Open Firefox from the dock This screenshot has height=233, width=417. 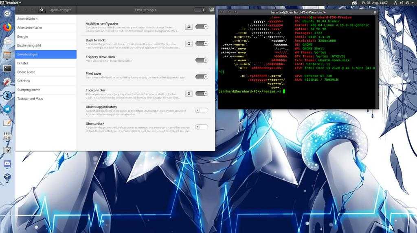coord(7,27)
